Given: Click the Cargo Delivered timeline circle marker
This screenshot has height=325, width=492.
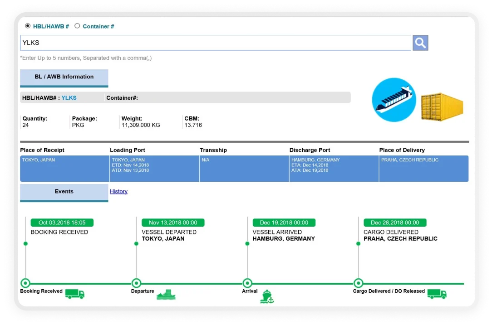Looking at the screenshot, I should coord(358,283).
